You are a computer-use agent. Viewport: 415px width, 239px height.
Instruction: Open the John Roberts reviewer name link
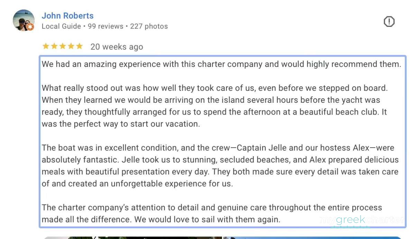[67, 16]
